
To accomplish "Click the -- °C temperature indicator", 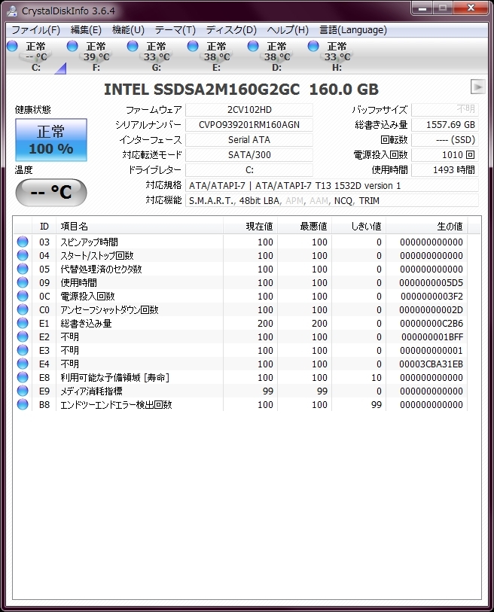I will tap(50, 193).
